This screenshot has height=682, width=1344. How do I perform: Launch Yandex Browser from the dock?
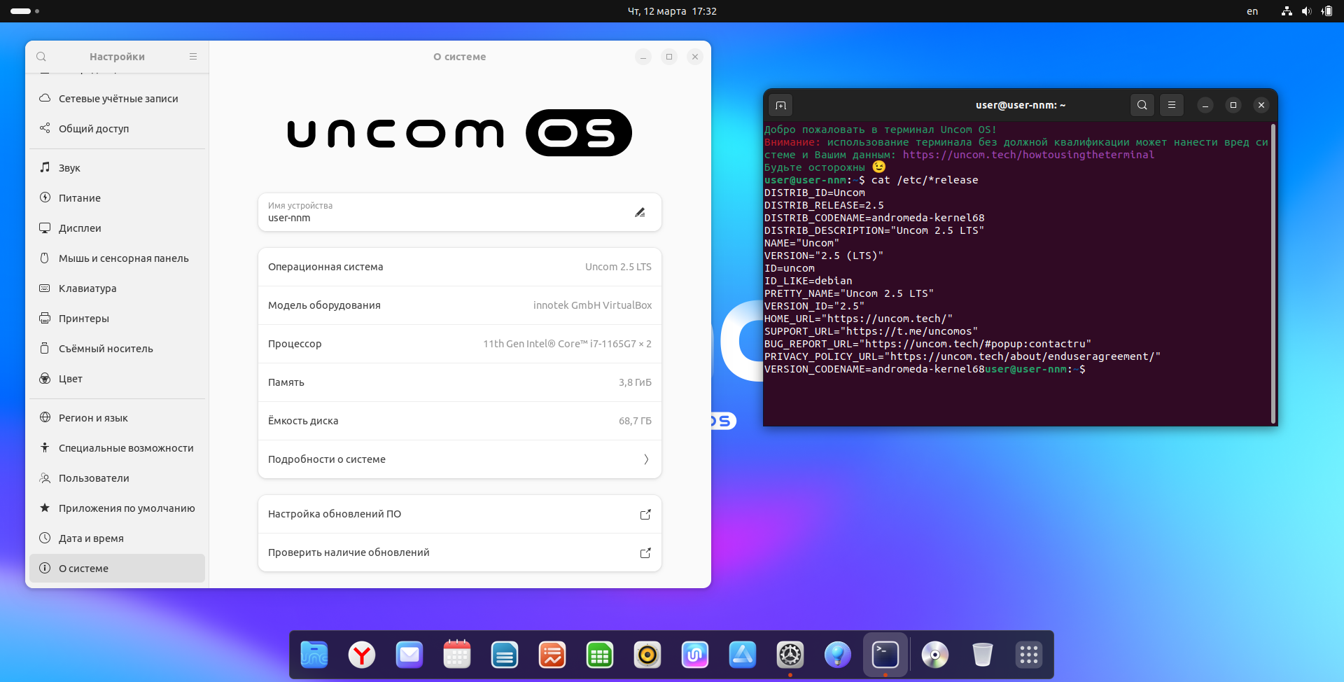click(x=362, y=655)
